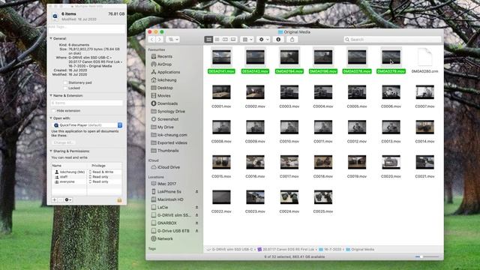
Task: Open the QuickTime Player open-with dropdown
Action: [x=88, y=125]
